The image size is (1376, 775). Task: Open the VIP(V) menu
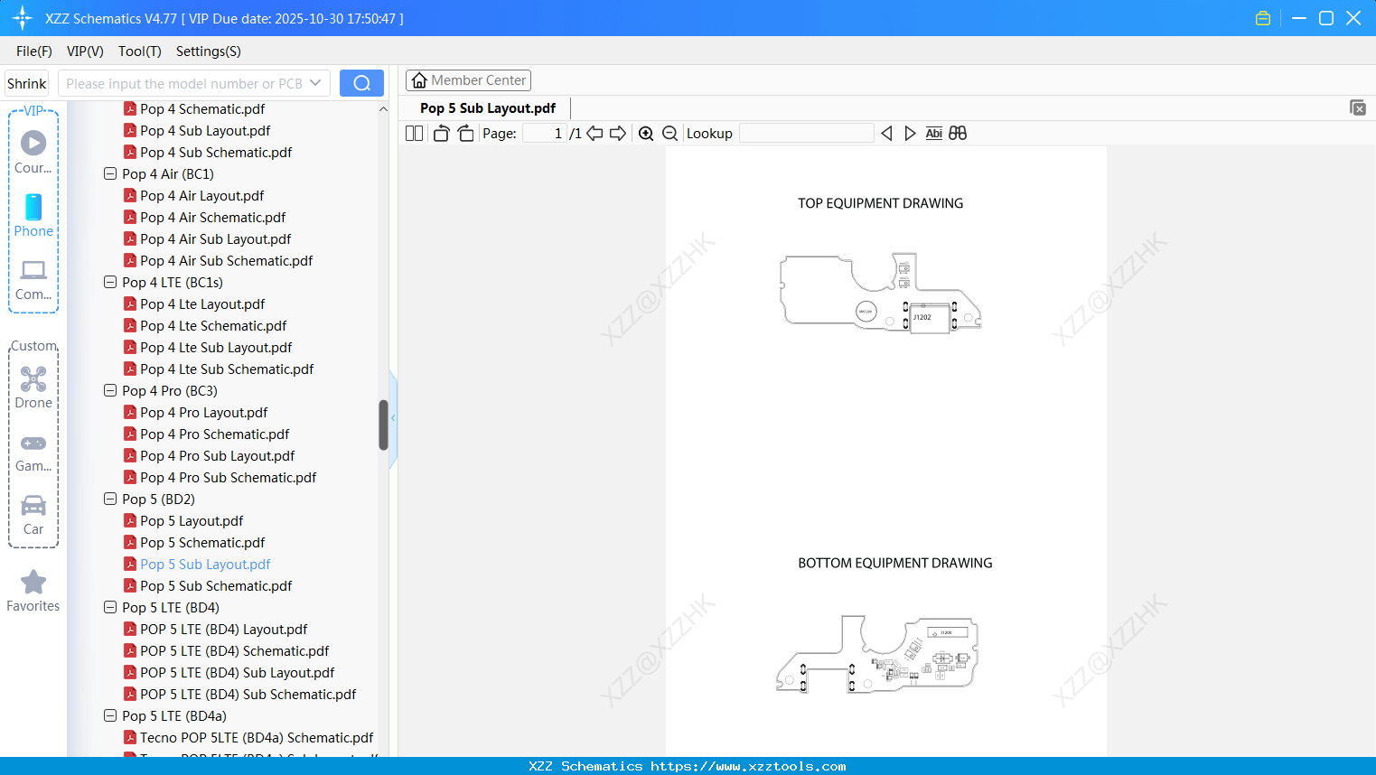click(84, 51)
